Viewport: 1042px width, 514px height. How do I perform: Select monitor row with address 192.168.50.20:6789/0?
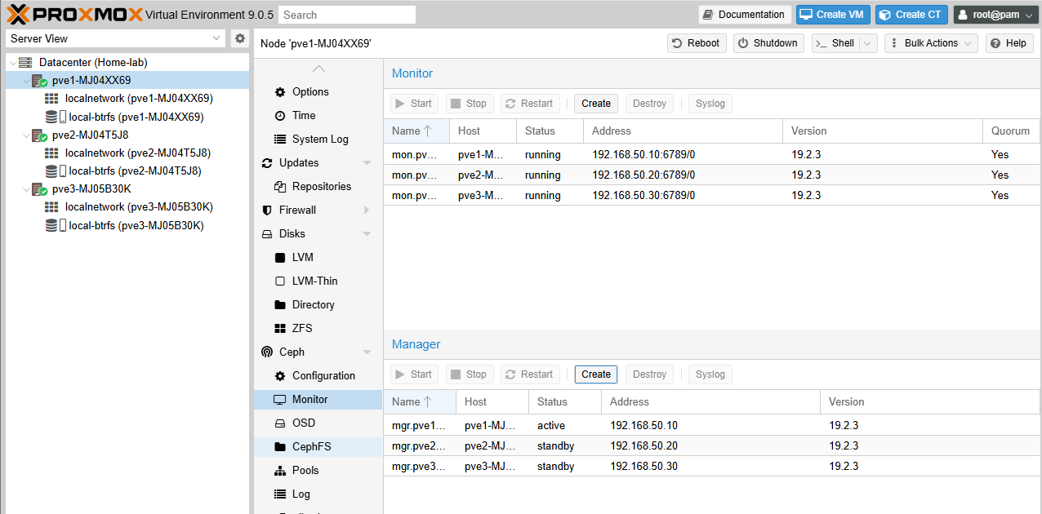tap(712, 175)
